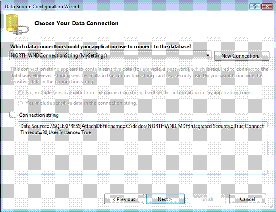
Task: Click the database cylinder wizard icon
Action: (17, 24)
